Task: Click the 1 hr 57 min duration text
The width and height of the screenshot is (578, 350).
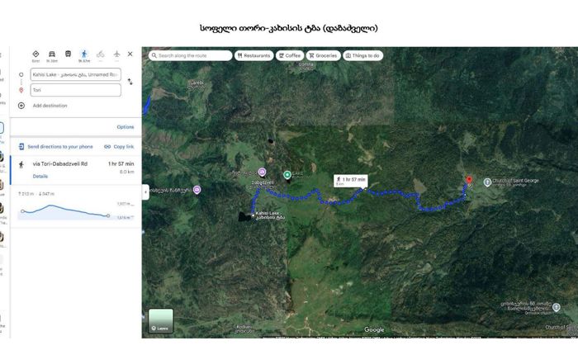Action: (121, 164)
